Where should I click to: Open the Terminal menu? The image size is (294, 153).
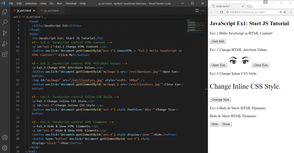(x=71, y=3)
